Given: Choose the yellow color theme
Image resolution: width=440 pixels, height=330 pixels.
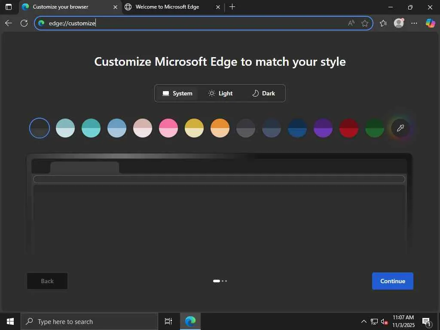Looking at the screenshot, I should (x=194, y=128).
